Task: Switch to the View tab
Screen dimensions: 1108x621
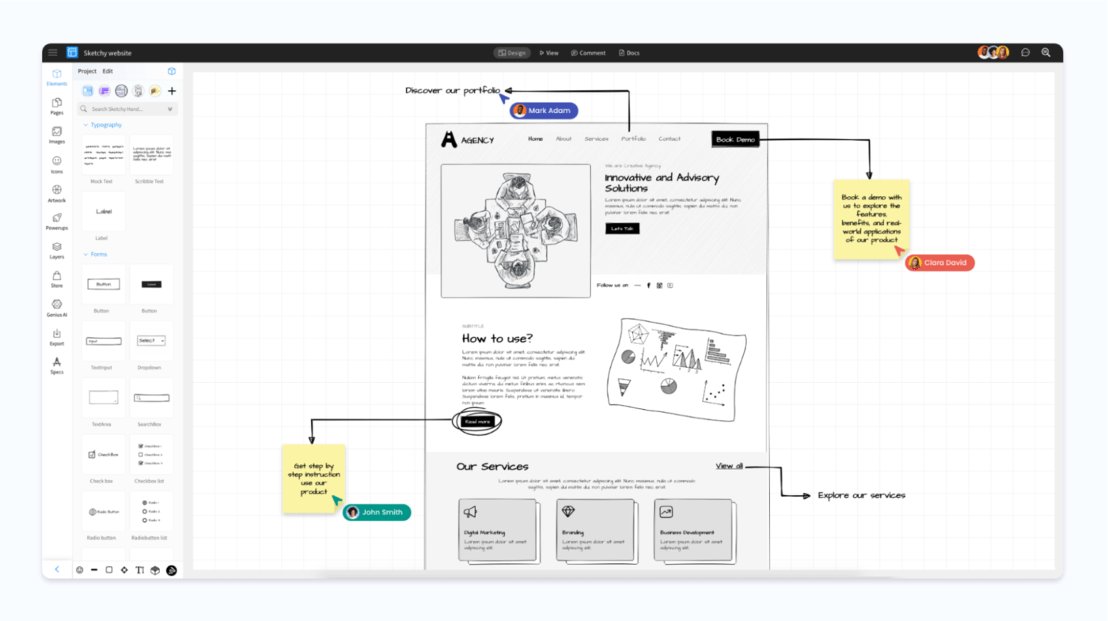Action: tap(549, 53)
